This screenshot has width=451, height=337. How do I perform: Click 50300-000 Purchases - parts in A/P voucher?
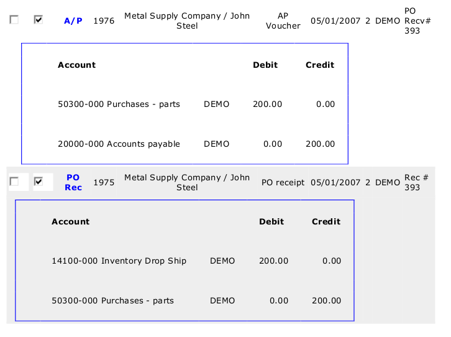coord(119,104)
